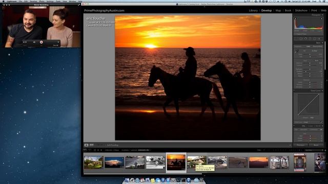Click volume icon in Movie Recording window
This screenshot has width=328, height=184.
tap(34, 42)
